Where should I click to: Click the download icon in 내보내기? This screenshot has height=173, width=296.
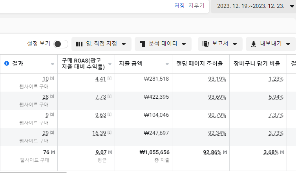pos(254,44)
